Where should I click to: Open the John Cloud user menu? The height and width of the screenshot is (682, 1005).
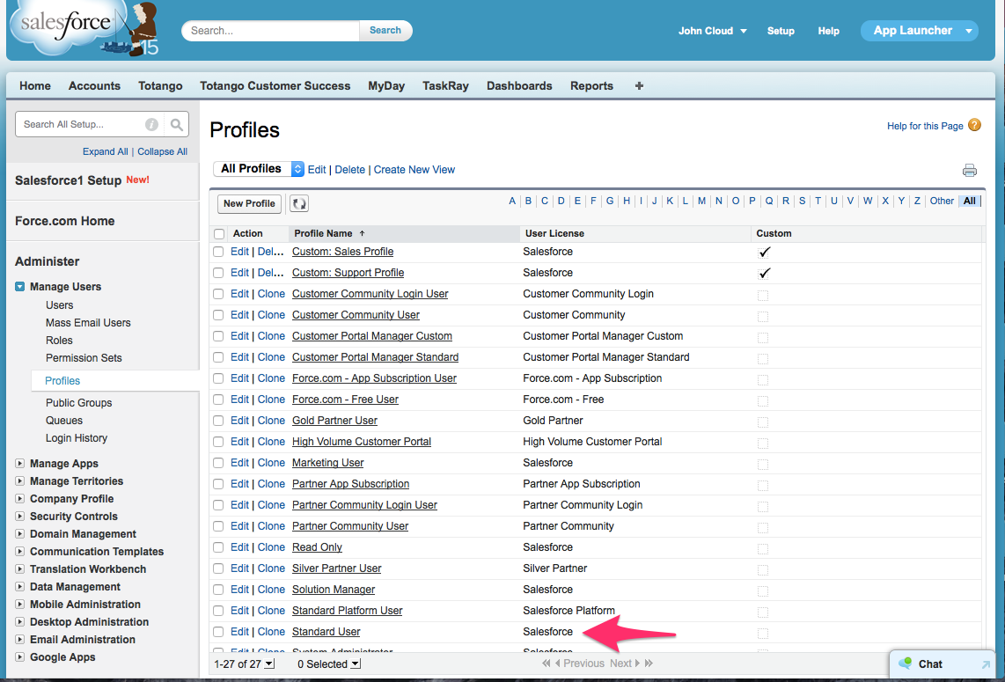(x=712, y=31)
